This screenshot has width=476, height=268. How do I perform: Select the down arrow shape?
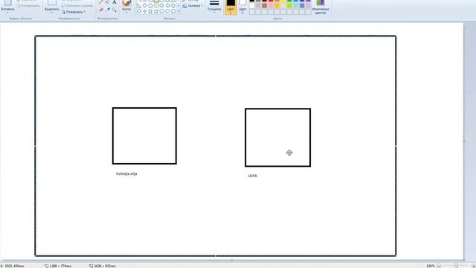pyautogui.click(x=139, y=11)
